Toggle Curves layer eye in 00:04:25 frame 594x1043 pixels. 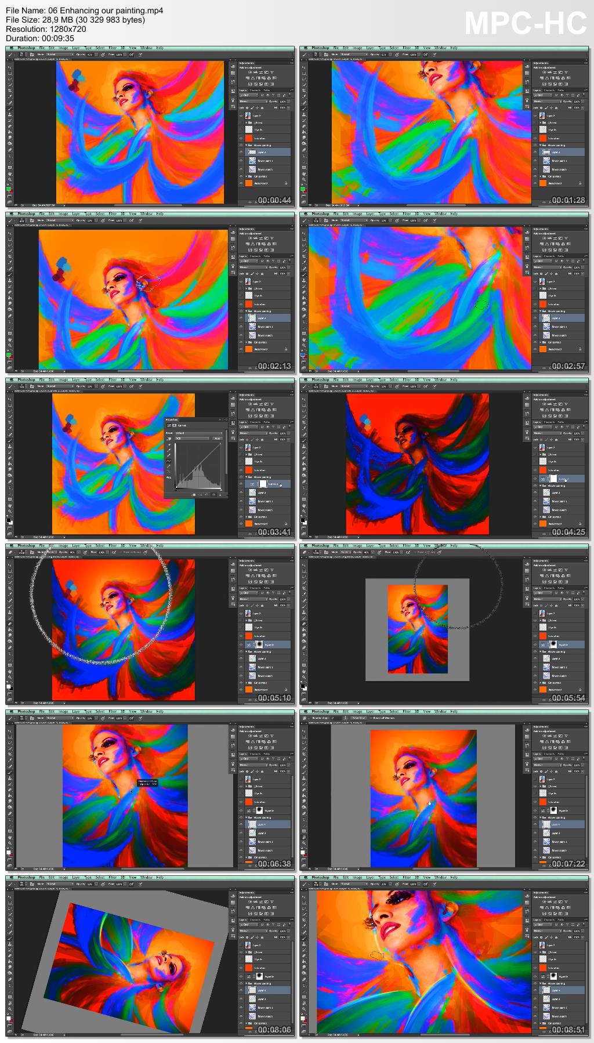pos(535,479)
